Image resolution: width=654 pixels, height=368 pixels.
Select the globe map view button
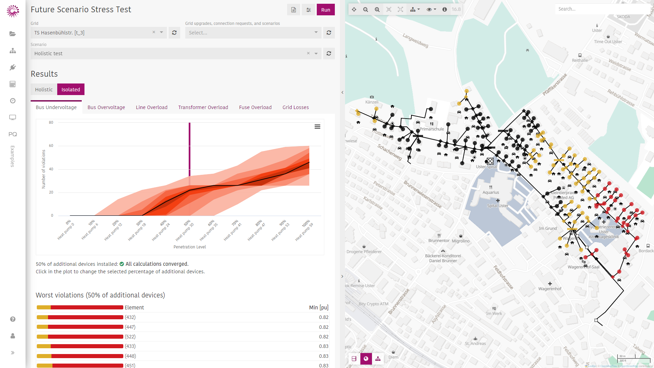(x=366, y=358)
